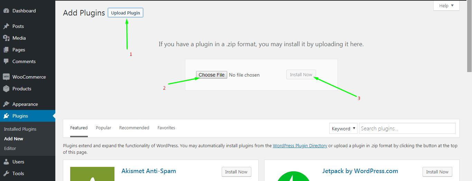Click the Comments speech bubble icon
The image size is (472, 181).
point(6,61)
